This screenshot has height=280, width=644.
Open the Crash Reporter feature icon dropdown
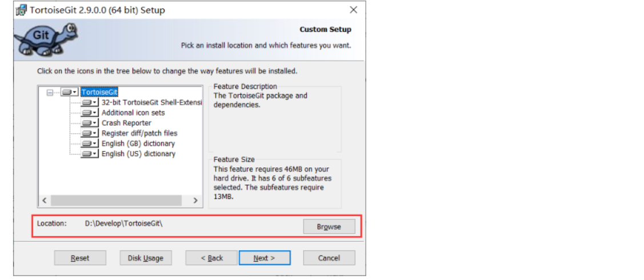click(90, 123)
